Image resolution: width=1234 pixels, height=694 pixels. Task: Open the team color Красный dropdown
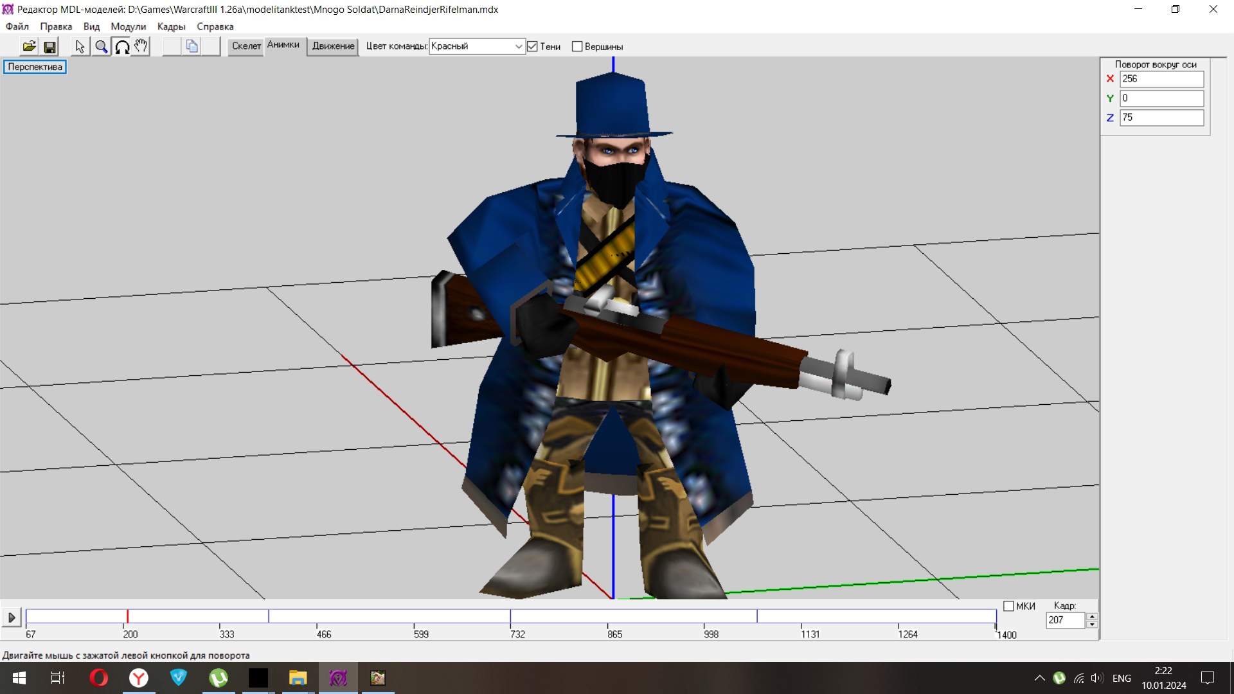point(518,46)
